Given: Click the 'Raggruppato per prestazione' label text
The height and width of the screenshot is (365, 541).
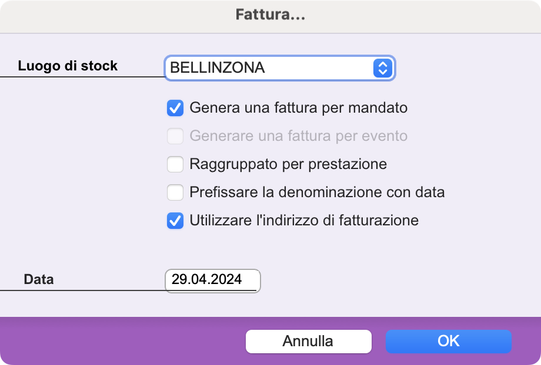Looking at the screenshot, I should coord(288,164).
